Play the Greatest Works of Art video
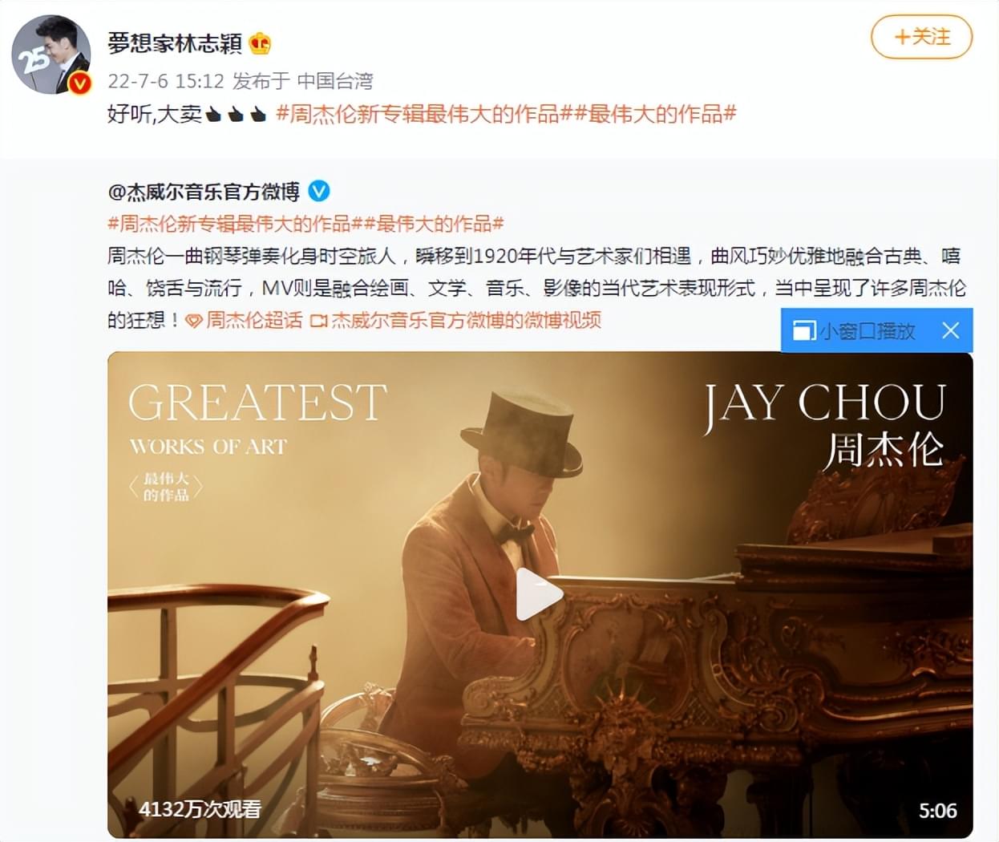 [538, 594]
